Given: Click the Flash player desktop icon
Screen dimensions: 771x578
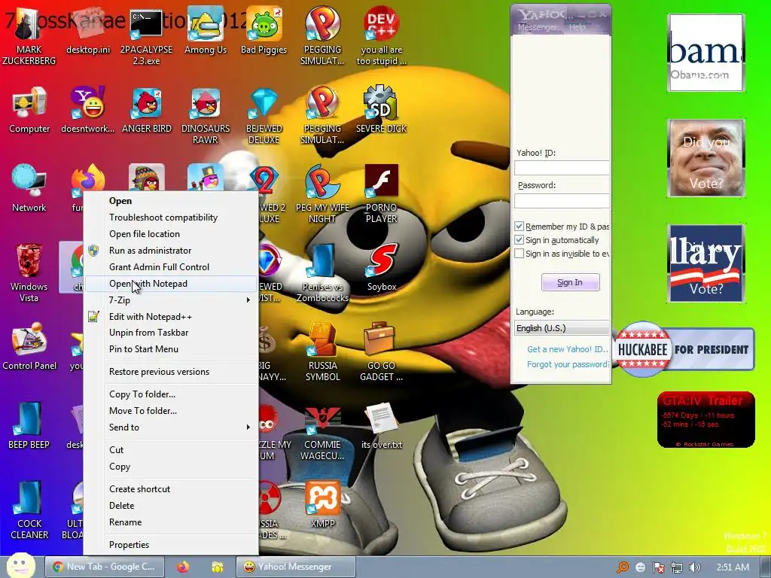Looking at the screenshot, I should pos(381,194).
